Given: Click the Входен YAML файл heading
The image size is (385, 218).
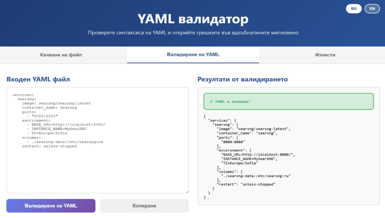Looking at the screenshot, I should coord(38,79).
